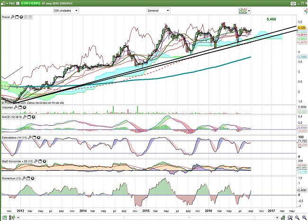Click the chart tools icon near zoom buttons

[283, 218]
